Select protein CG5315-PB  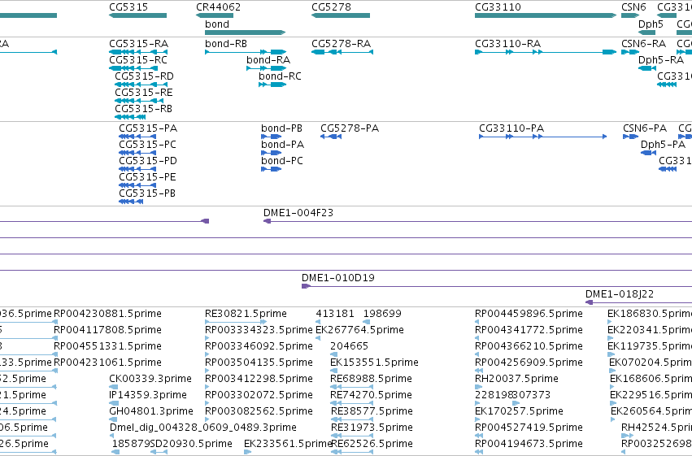pyautogui.click(x=147, y=193)
